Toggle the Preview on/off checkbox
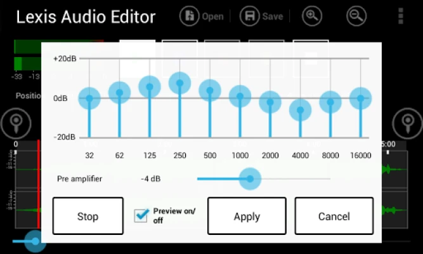Image resolution: width=423 pixels, height=254 pixels. tap(141, 216)
